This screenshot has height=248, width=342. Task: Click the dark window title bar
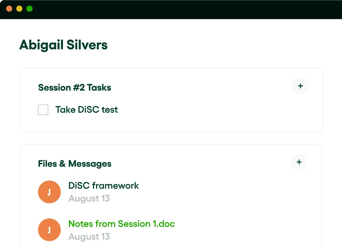[x=171, y=10]
